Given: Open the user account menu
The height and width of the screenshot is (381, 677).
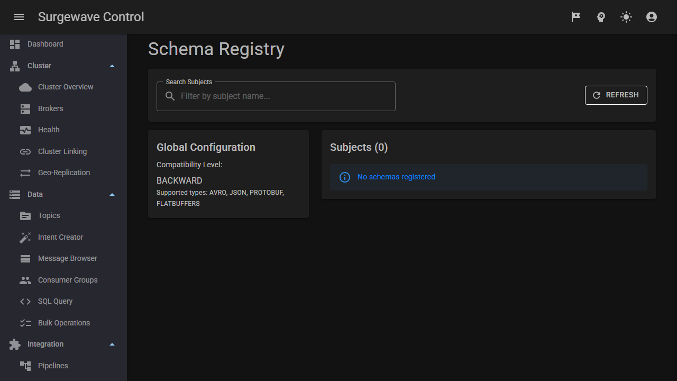Looking at the screenshot, I should 652,17.
